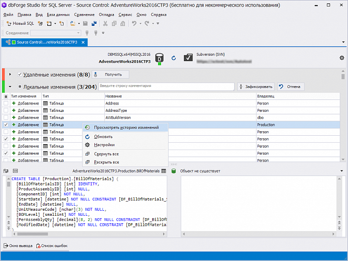Image resolution: width=348 pixels, height=261 pixels.
Task: Choose Свернуть все from context menu
Action: 125,154
